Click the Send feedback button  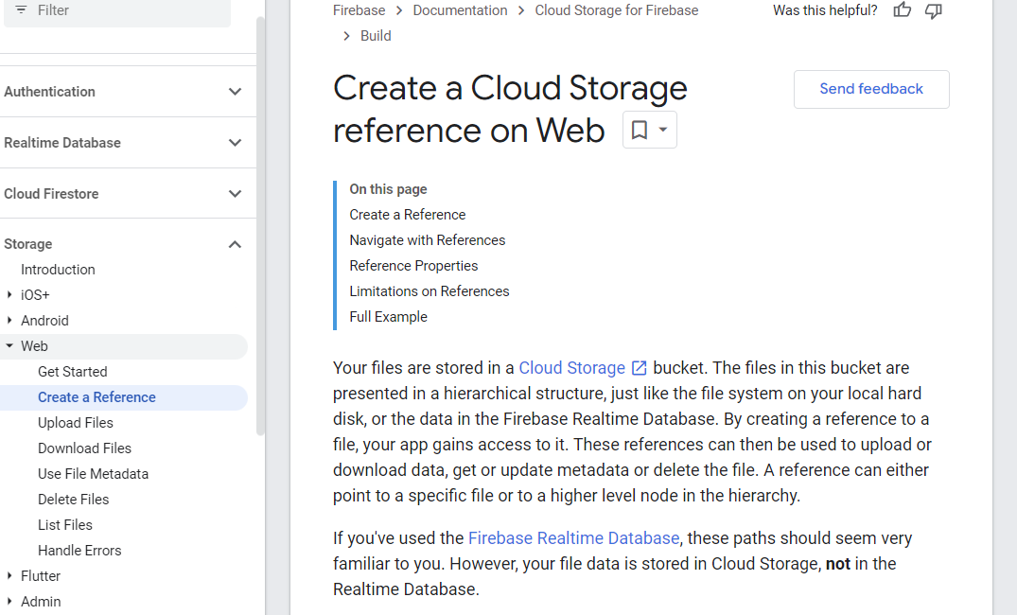pos(871,89)
